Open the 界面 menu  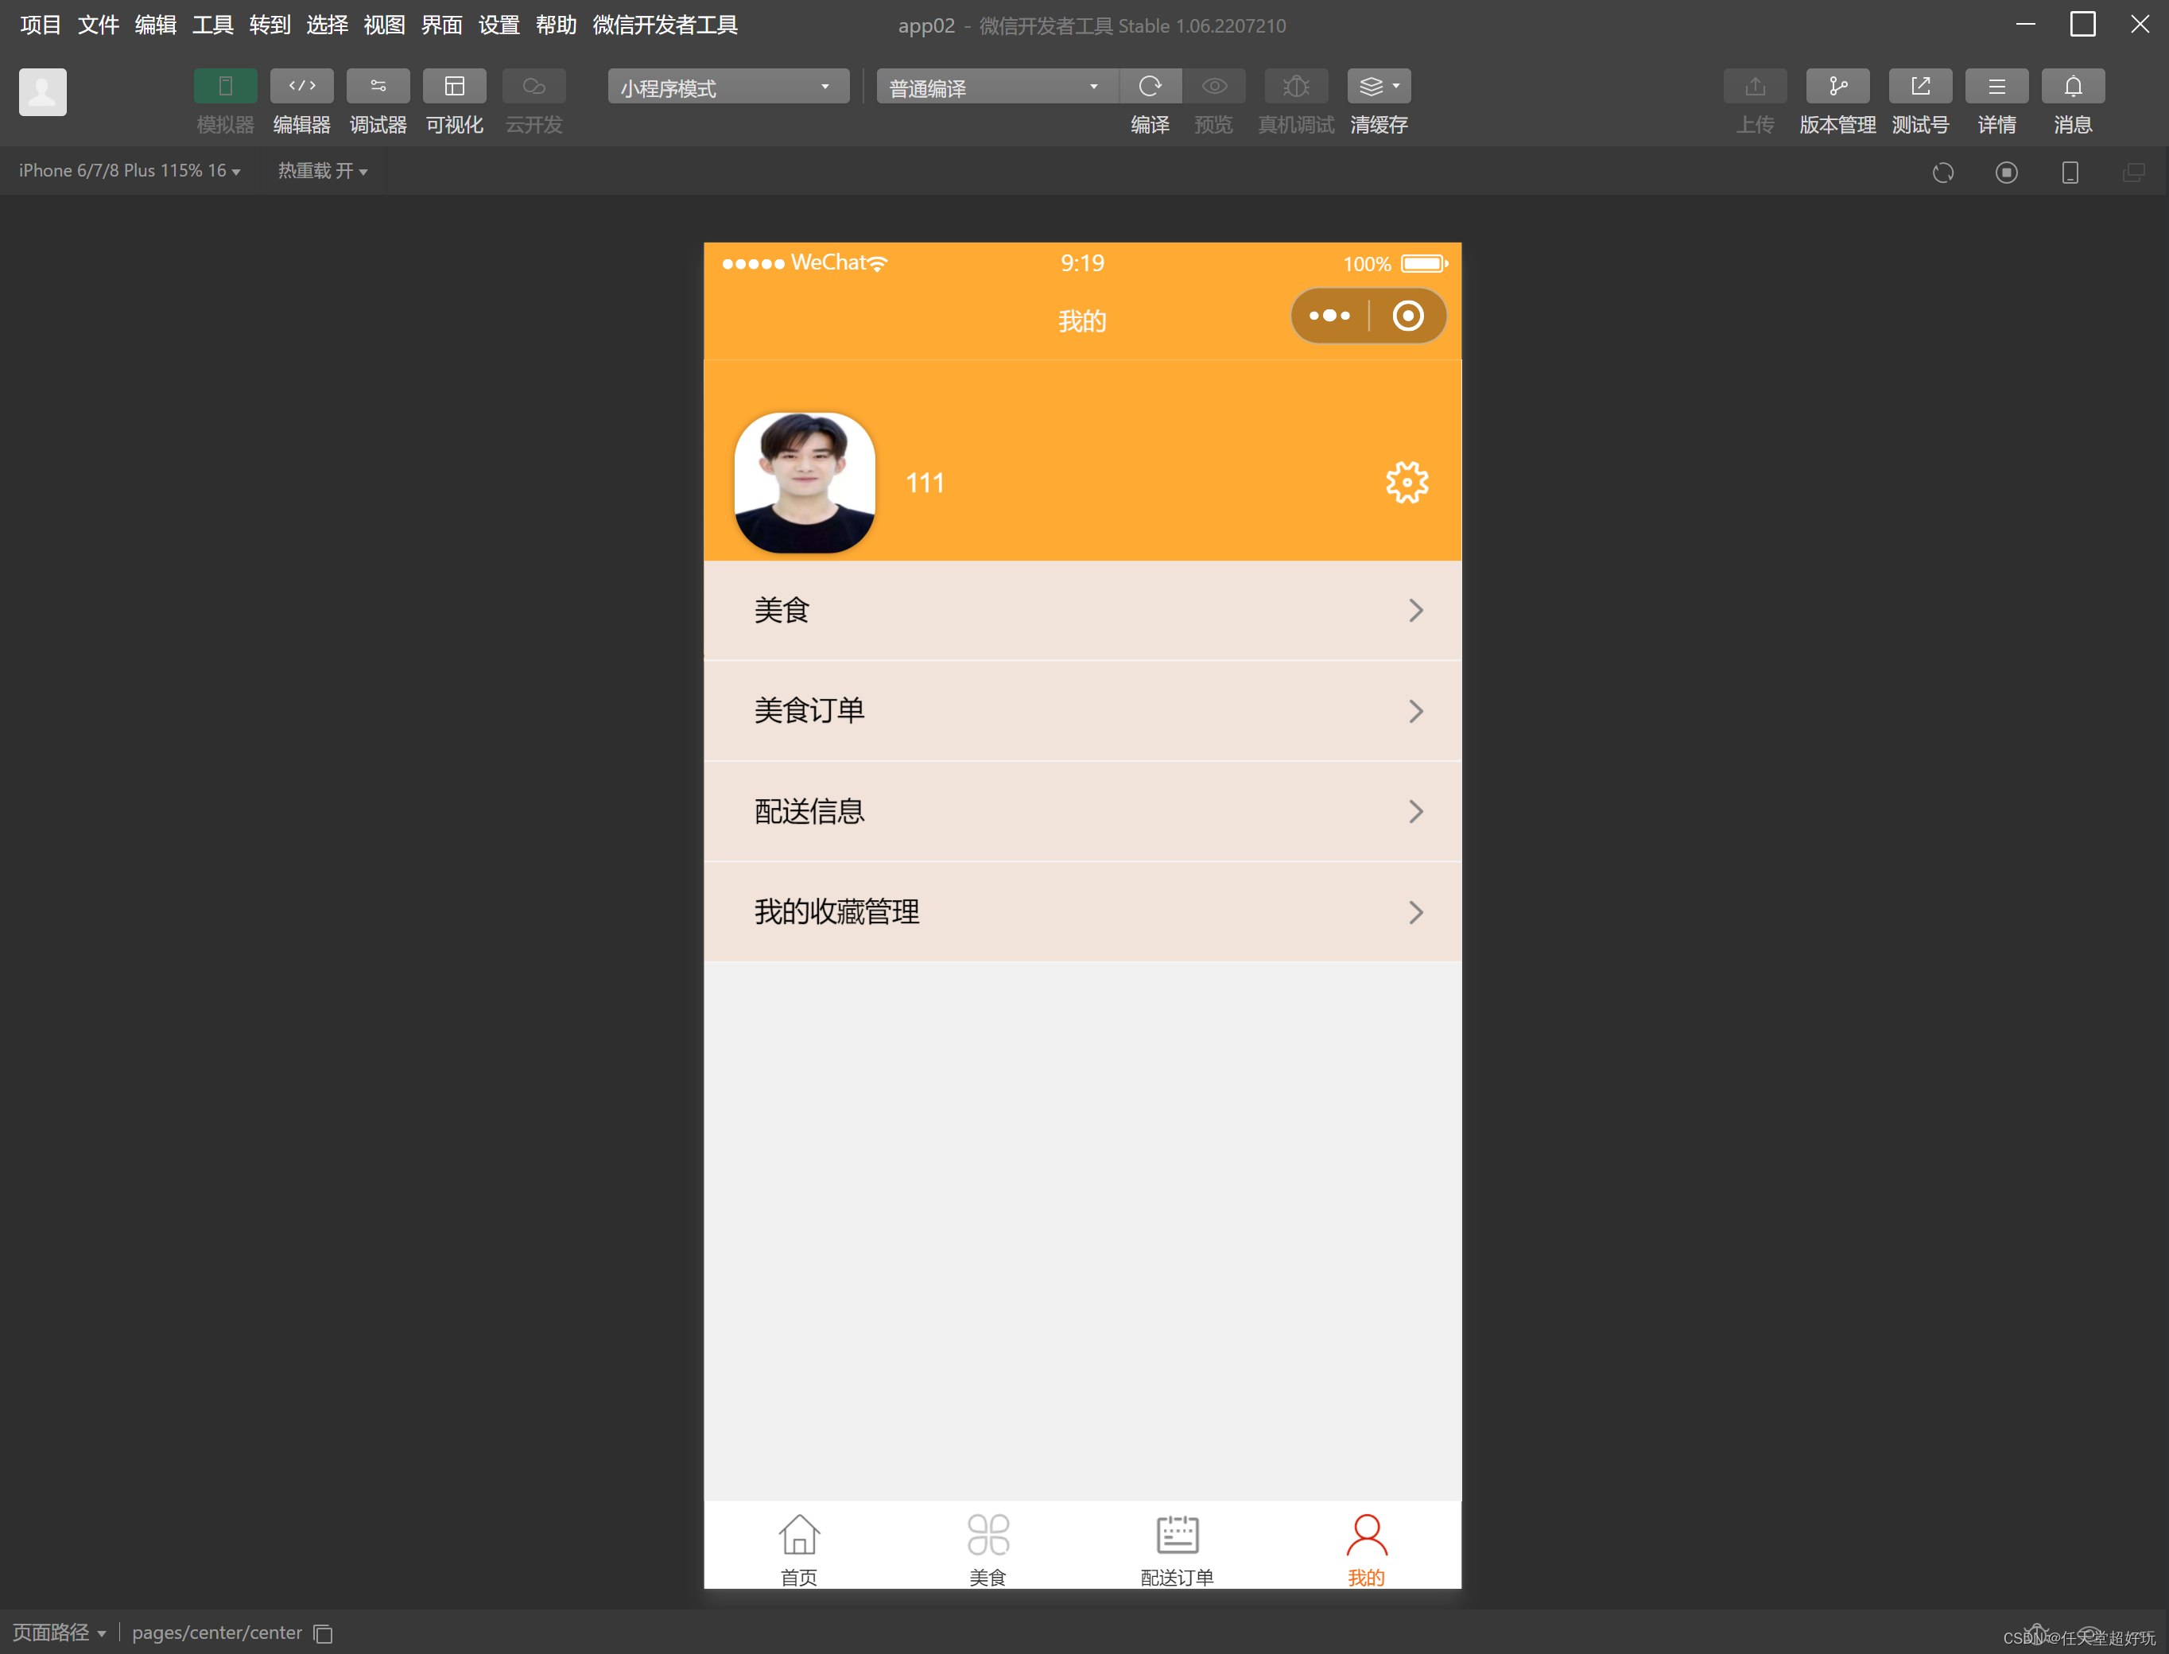[x=441, y=25]
